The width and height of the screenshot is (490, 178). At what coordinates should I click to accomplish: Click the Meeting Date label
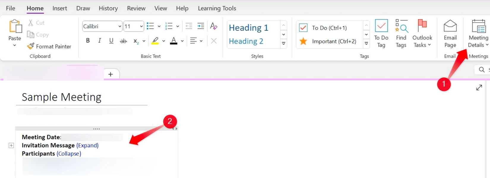(x=41, y=137)
